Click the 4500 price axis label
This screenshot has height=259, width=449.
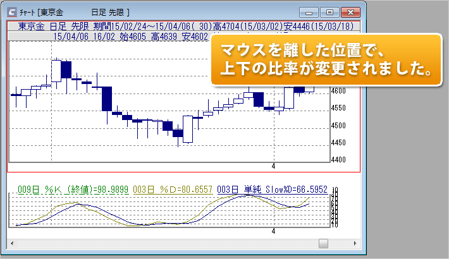(x=338, y=126)
